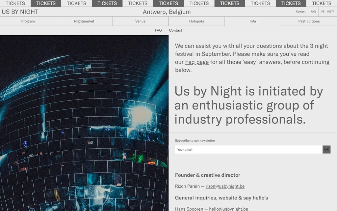337x211 pixels.
Task: Click the US BY NIGHT logo
Action: click(x=20, y=12)
